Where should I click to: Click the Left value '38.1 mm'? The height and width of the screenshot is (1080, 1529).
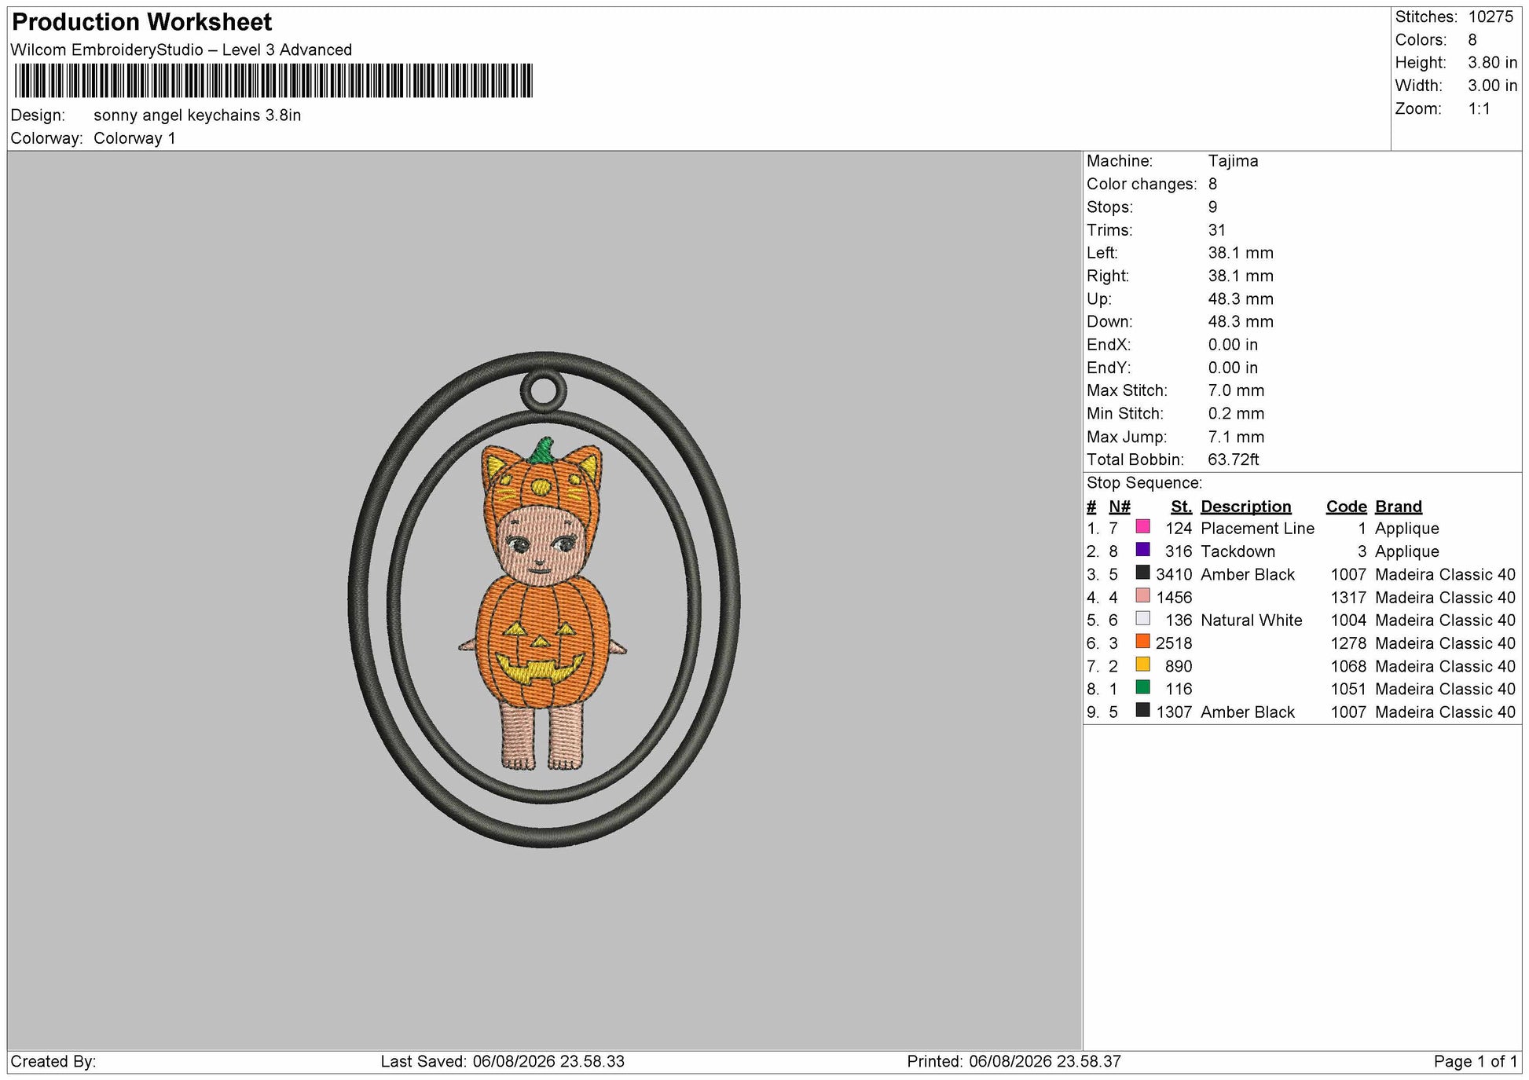pyautogui.click(x=1241, y=253)
